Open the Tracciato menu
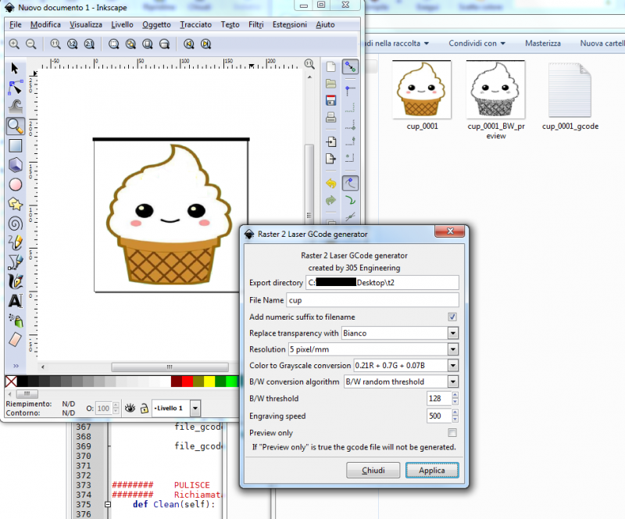The height and width of the screenshot is (519, 625). pos(195,25)
